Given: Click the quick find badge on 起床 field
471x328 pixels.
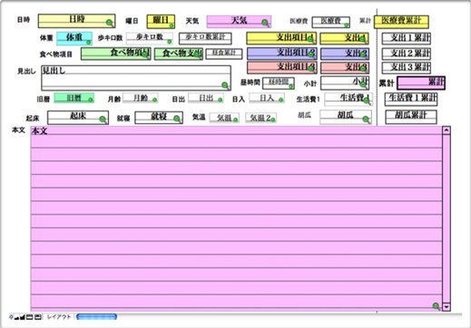Looking at the screenshot, I should [x=103, y=120].
